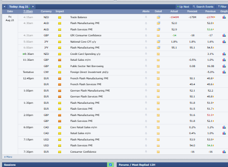Open detail folder for GfK Consumer Confidence
Image resolution: width=228 pixels, height=167 pixels.
(x=158, y=35)
